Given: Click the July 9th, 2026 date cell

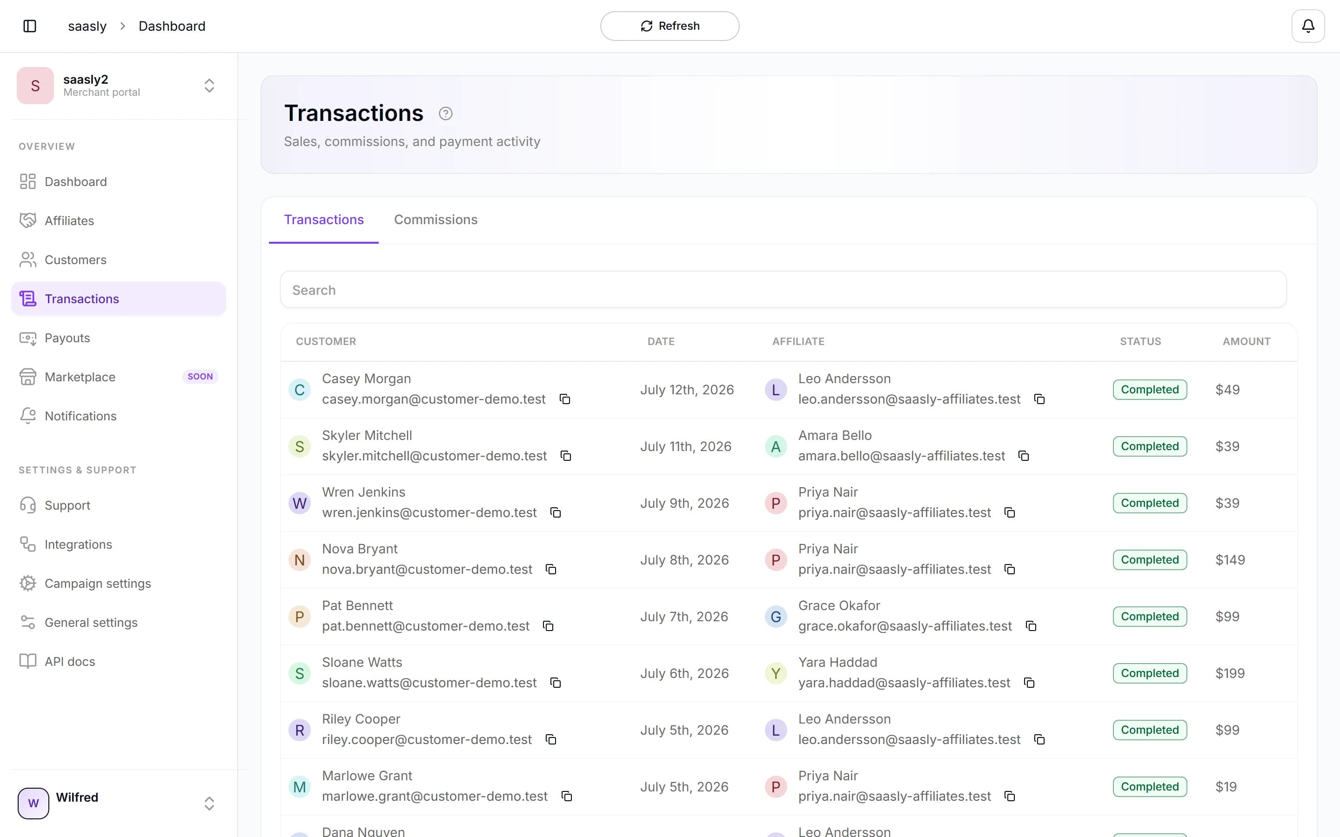Looking at the screenshot, I should (684, 503).
